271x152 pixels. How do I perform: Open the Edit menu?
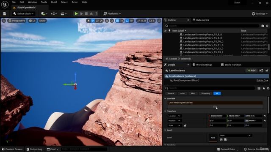pos(22,2)
